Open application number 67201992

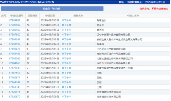click(x=15, y=44)
